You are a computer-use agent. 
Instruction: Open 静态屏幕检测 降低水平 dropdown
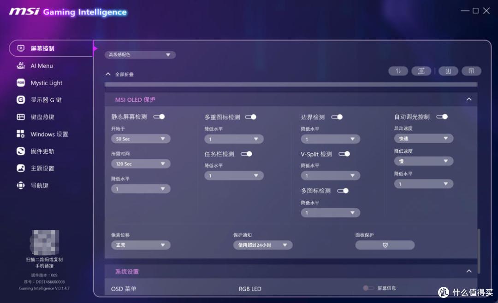pos(141,189)
